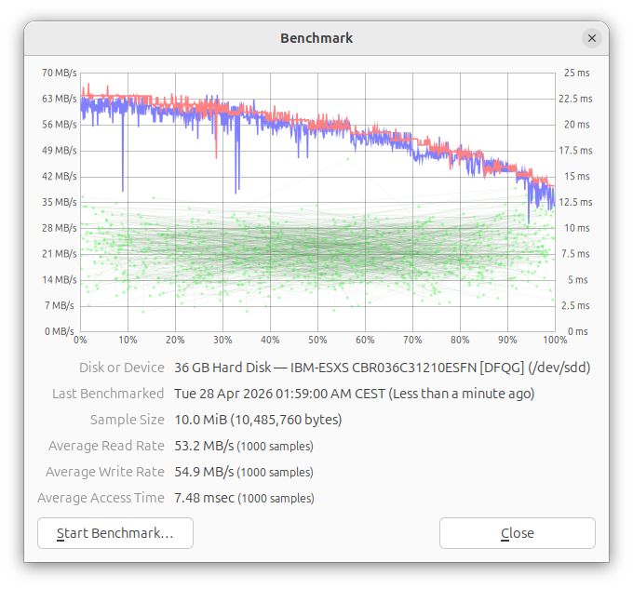The height and width of the screenshot is (589, 633).
Task: Click the 0 MB/s left axis label
Action: 60,331
